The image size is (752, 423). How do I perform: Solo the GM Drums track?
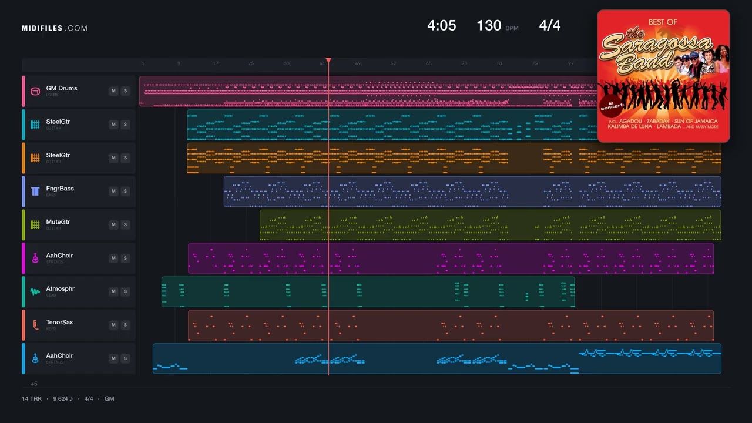tap(125, 91)
